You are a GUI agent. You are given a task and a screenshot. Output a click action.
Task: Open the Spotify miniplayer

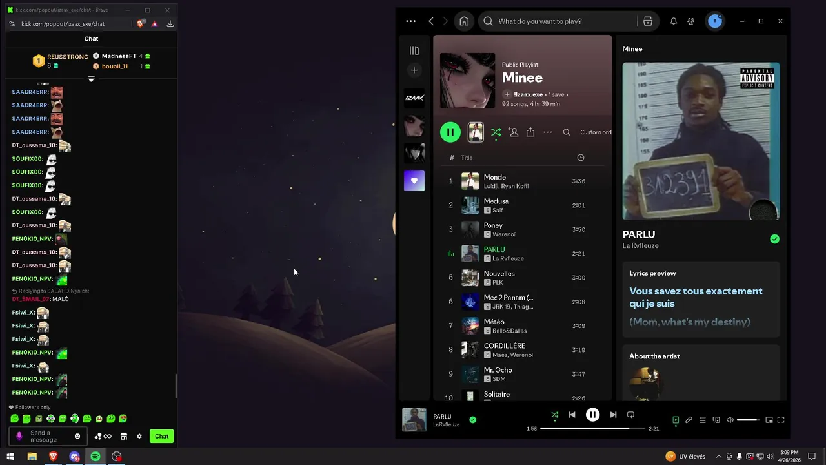coord(769,420)
